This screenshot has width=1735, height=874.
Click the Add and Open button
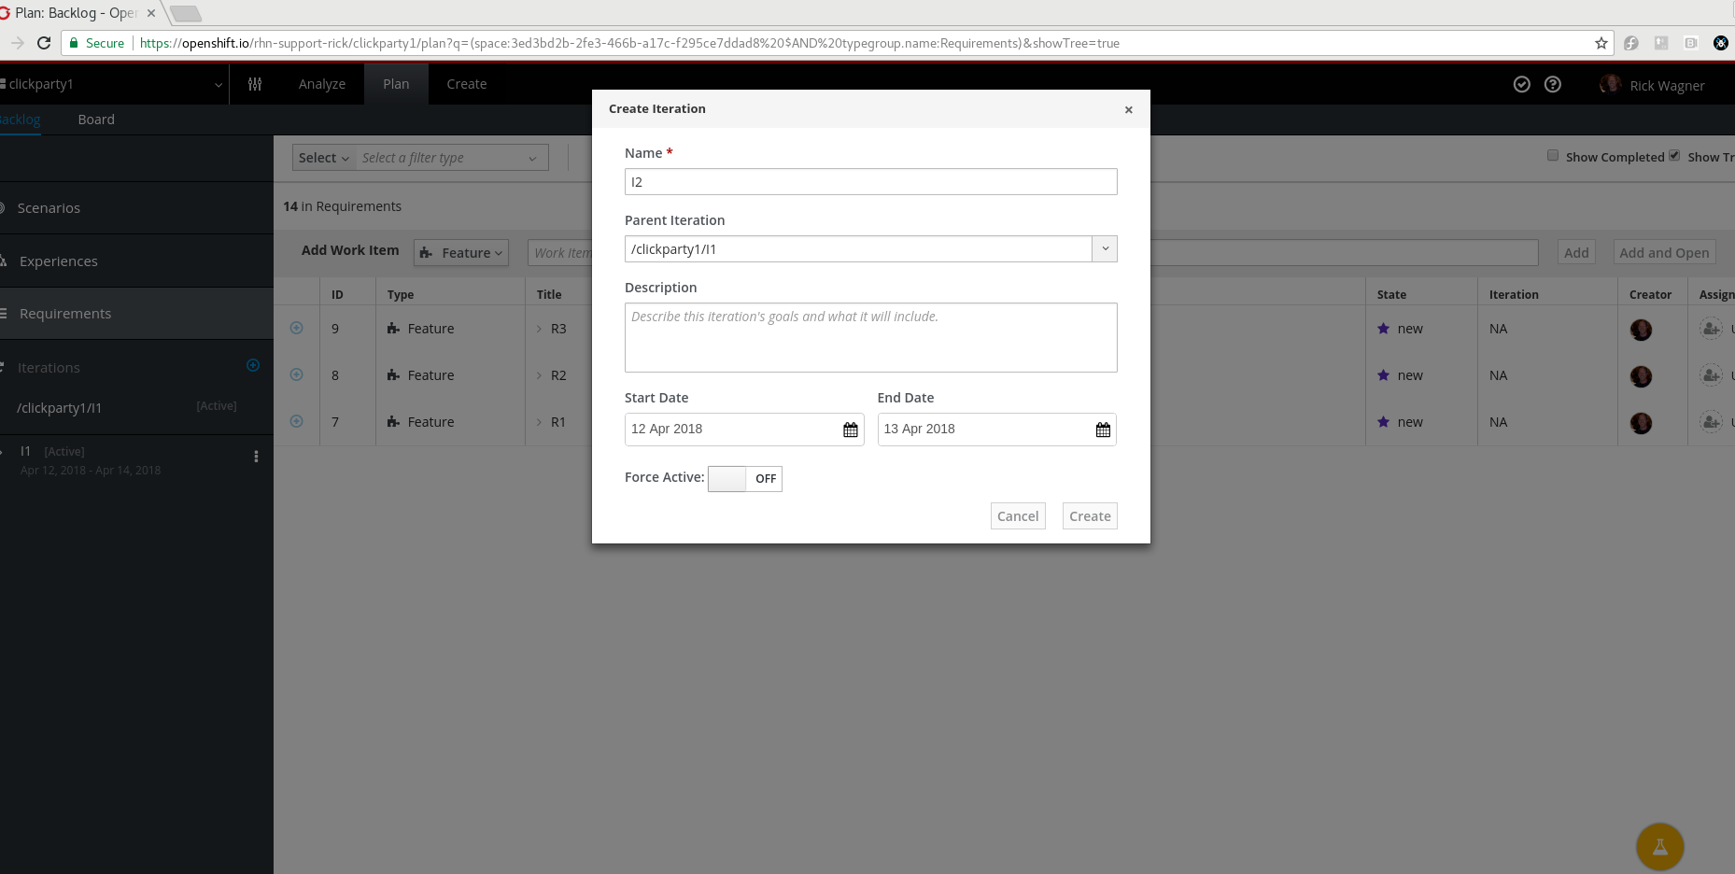[1663, 252]
